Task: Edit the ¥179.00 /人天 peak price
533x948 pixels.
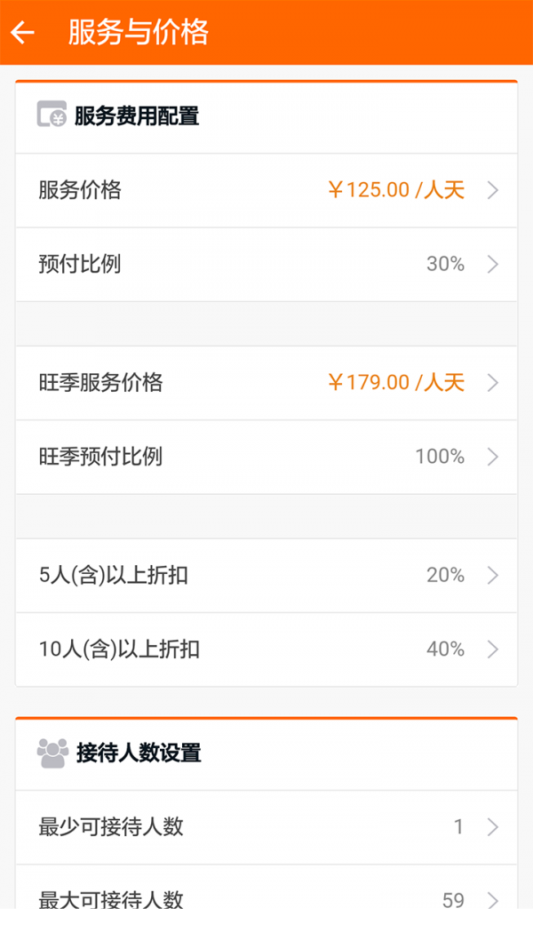Action: pos(396,383)
